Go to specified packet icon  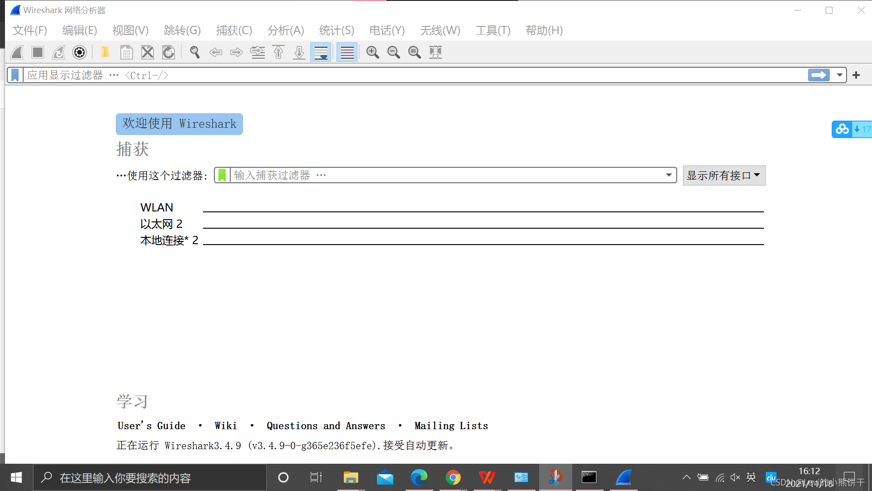[258, 52]
